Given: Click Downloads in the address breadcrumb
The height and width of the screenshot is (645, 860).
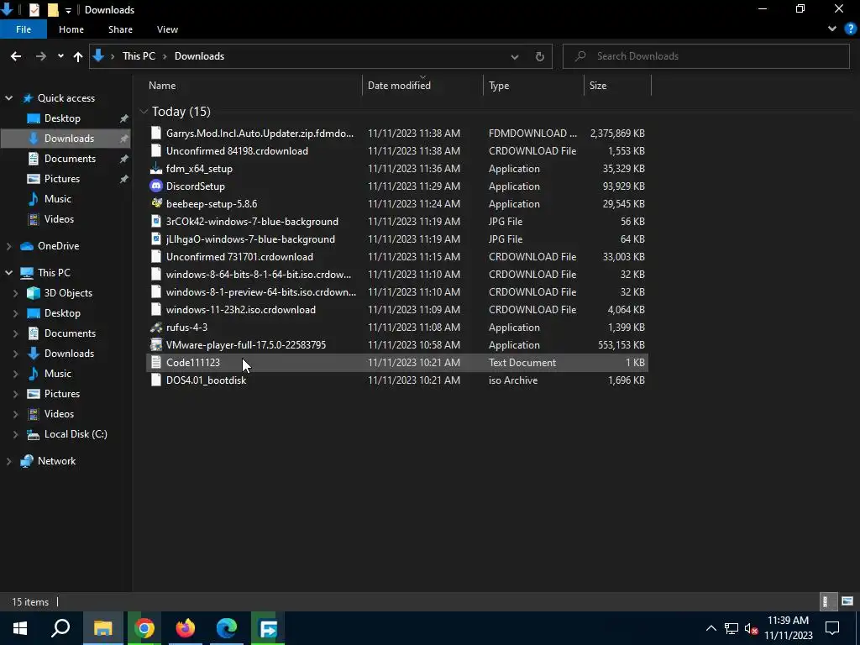Looking at the screenshot, I should 199,56.
